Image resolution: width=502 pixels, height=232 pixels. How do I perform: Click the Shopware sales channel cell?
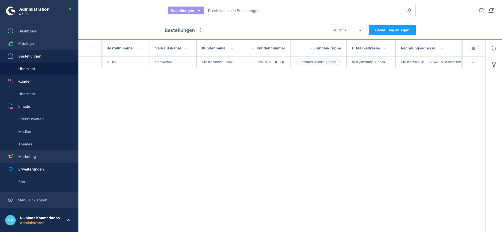[164, 62]
